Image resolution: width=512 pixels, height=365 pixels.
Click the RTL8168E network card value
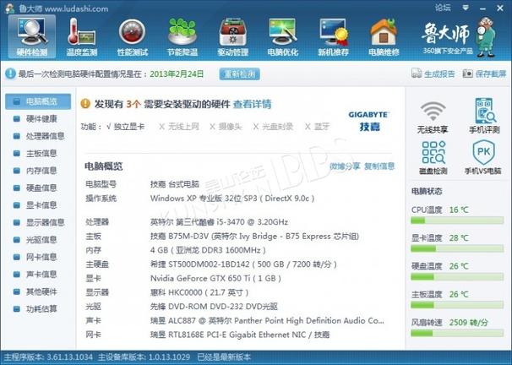[x=240, y=335]
